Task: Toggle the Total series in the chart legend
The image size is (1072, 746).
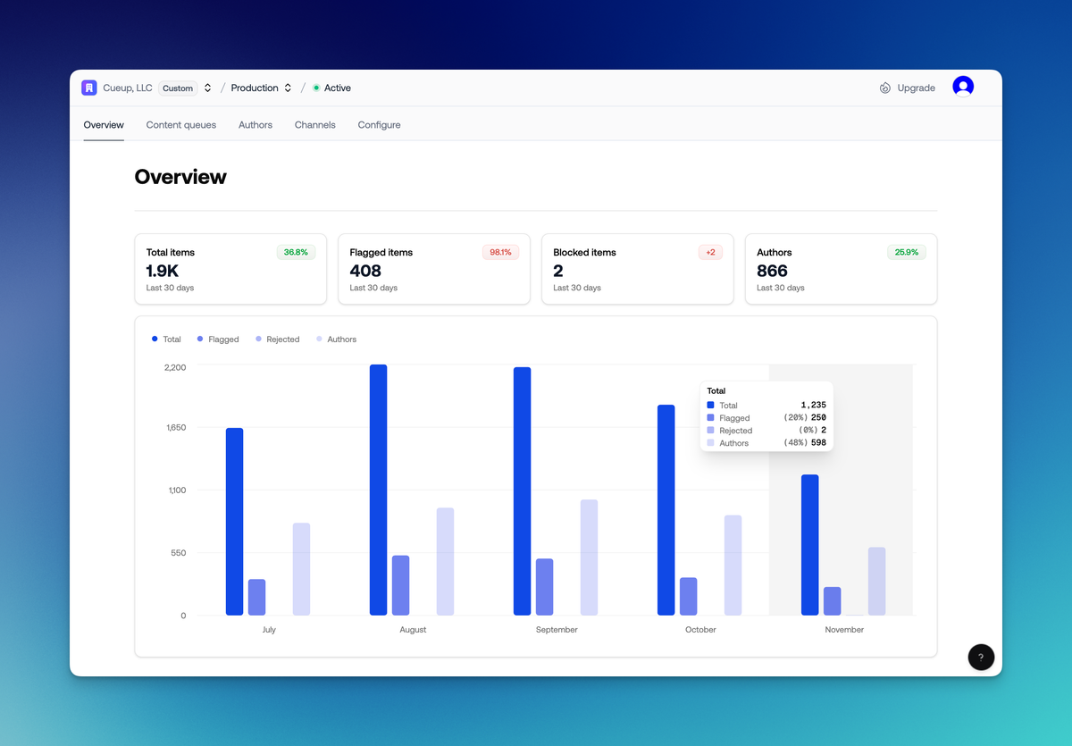Action: click(167, 339)
